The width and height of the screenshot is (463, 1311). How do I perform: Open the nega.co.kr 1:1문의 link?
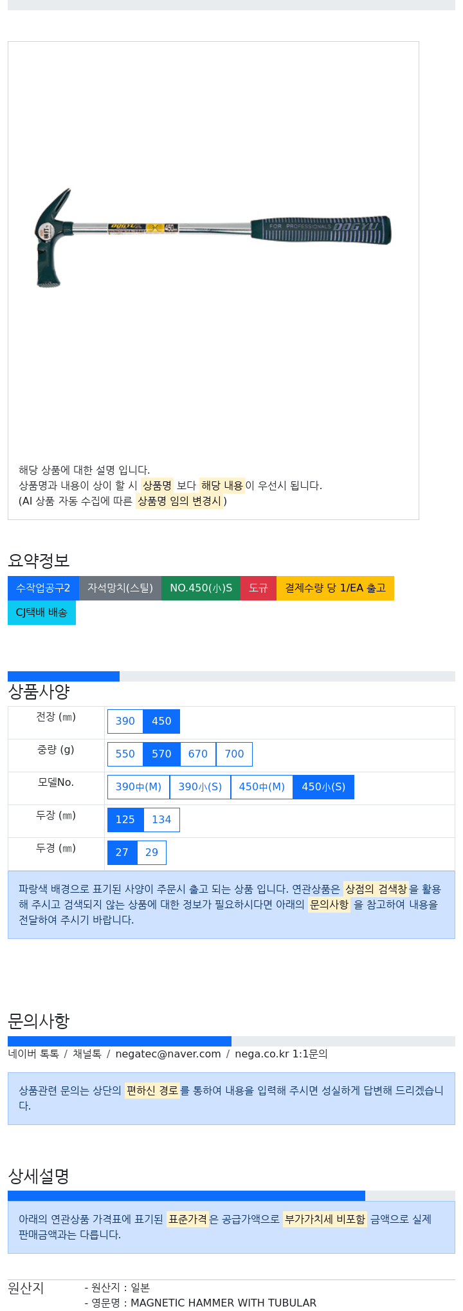[x=281, y=1054]
